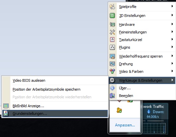Select the Drehung menu entry

point(142,64)
